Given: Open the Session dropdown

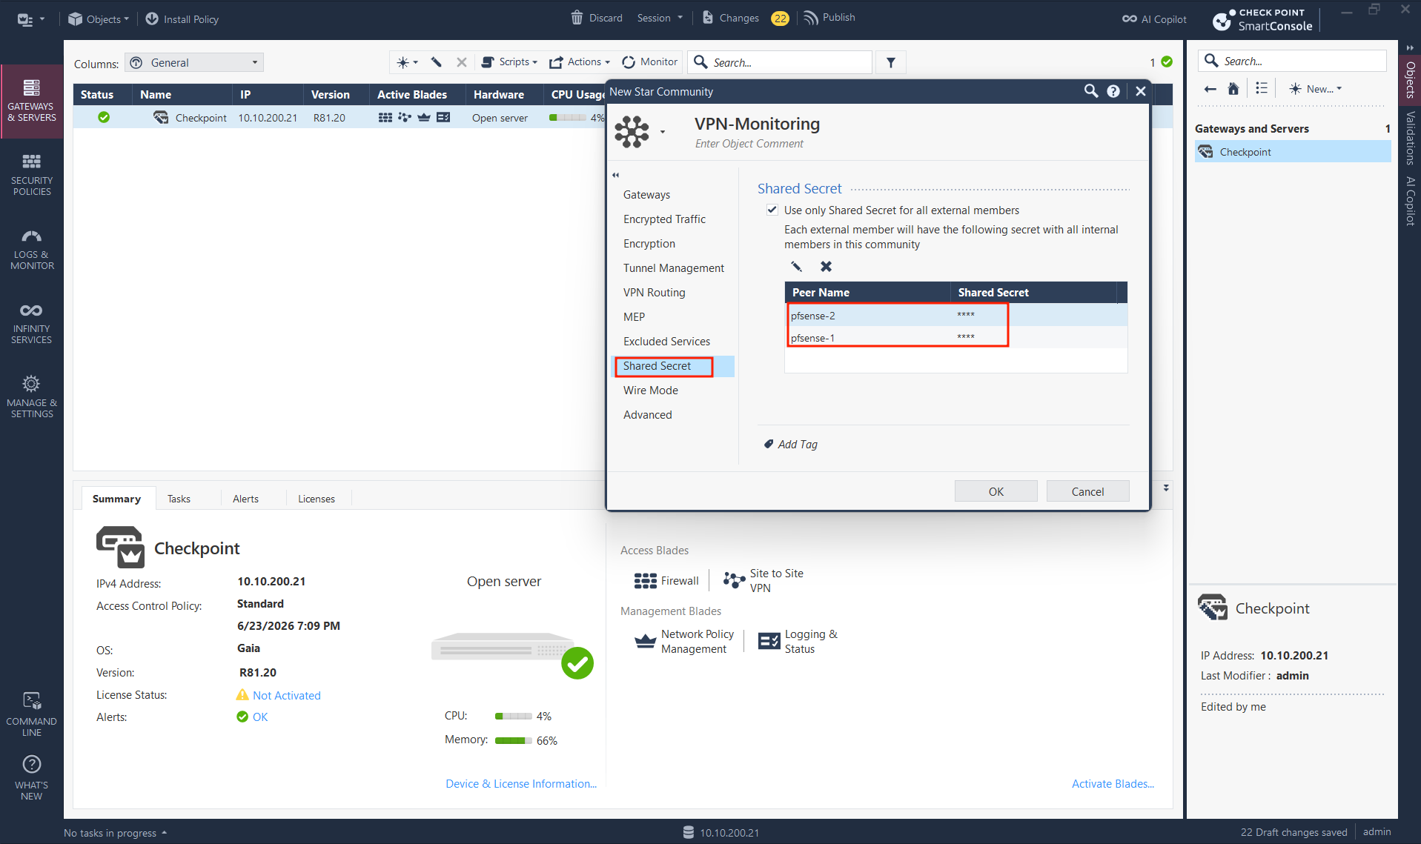Looking at the screenshot, I should tap(660, 18).
